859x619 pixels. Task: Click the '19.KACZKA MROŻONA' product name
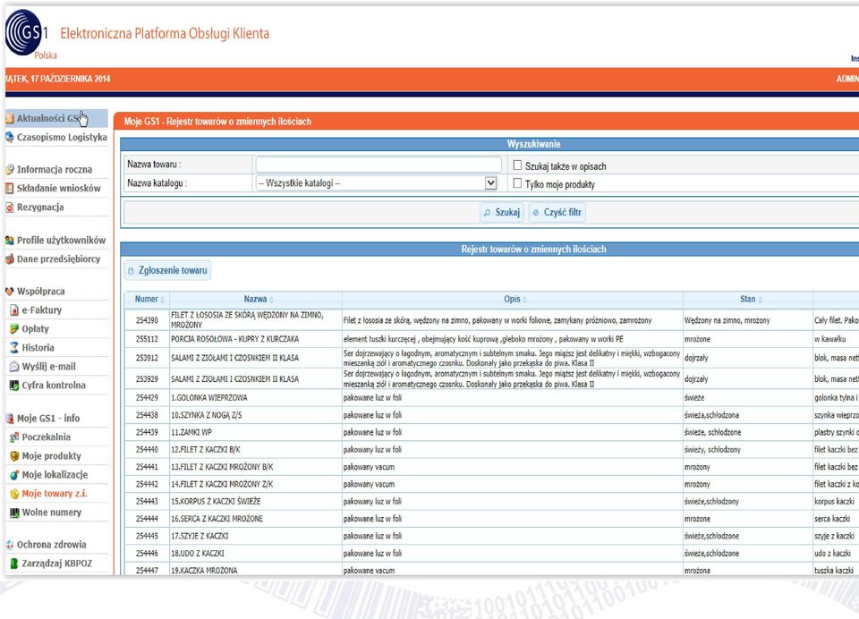[204, 571]
